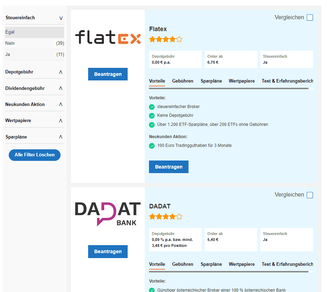The width and height of the screenshot is (327, 292).
Task: Click Alle Filter Löschen button
Action: point(35,155)
